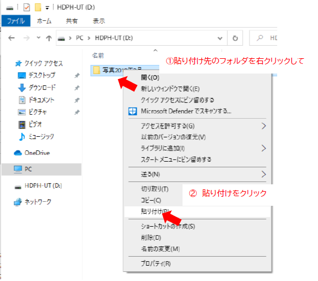Expand the address bar history dropdown
Viewport: 318px width, 281px height.
pyautogui.click(x=220, y=38)
